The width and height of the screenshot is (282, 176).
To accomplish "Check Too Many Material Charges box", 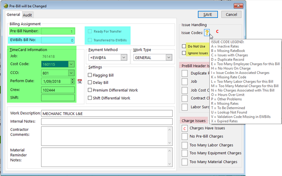I will click(184, 162).
